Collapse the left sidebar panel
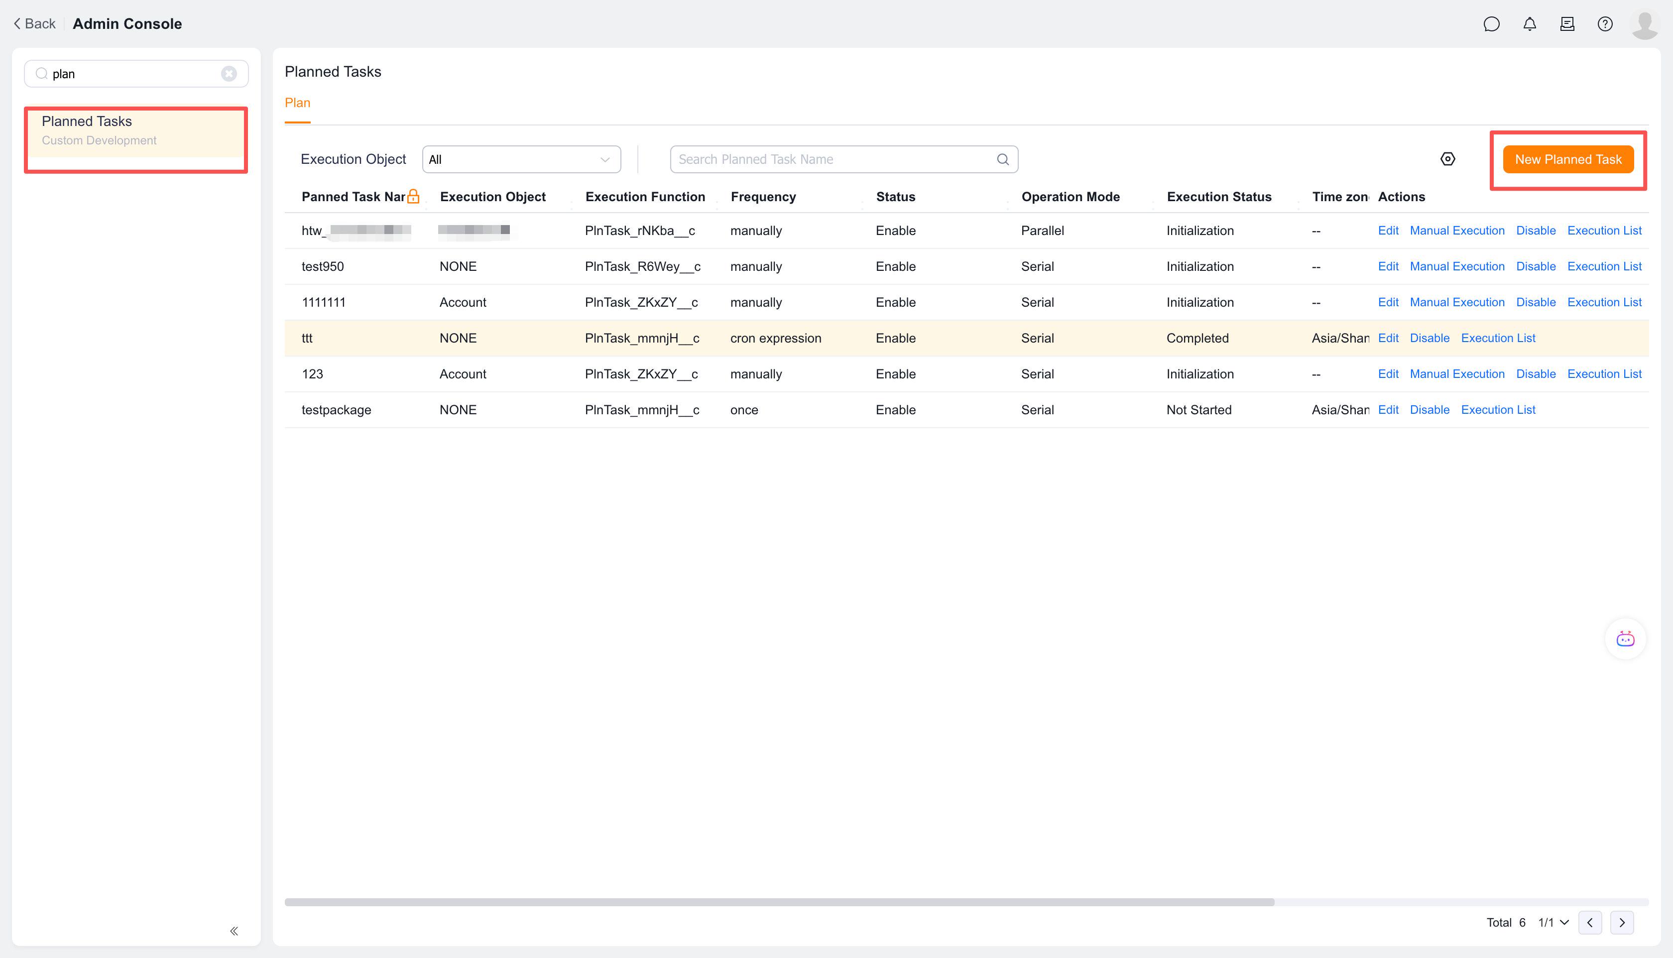1673x958 pixels. coord(234,930)
